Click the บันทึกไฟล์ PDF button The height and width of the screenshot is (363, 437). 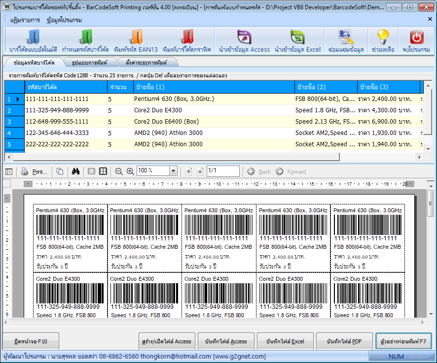pyautogui.click(x=344, y=341)
